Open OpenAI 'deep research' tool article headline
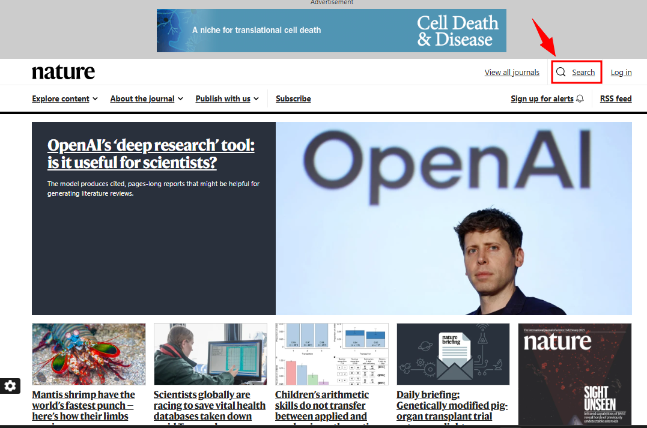Screen dimensions: 647x428 point(151,154)
